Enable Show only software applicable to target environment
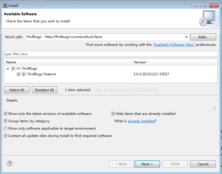This screenshot has width=222, height=174. 5,128
